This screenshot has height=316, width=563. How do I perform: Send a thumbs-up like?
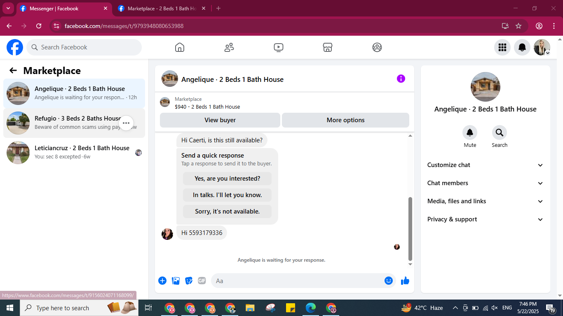(405, 281)
